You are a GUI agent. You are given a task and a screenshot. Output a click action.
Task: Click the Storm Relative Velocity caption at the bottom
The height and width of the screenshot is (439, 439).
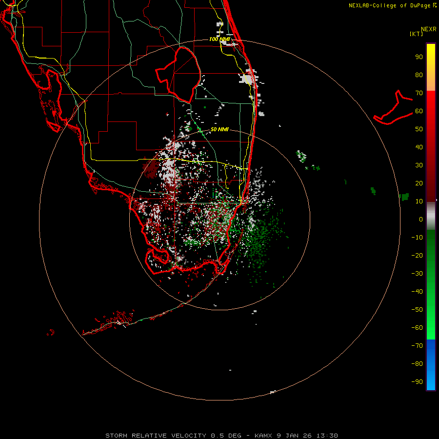coord(221,436)
